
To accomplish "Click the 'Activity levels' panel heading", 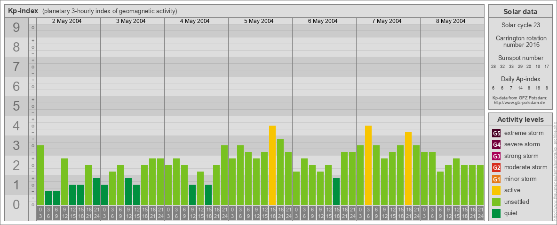I will [x=520, y=120].
